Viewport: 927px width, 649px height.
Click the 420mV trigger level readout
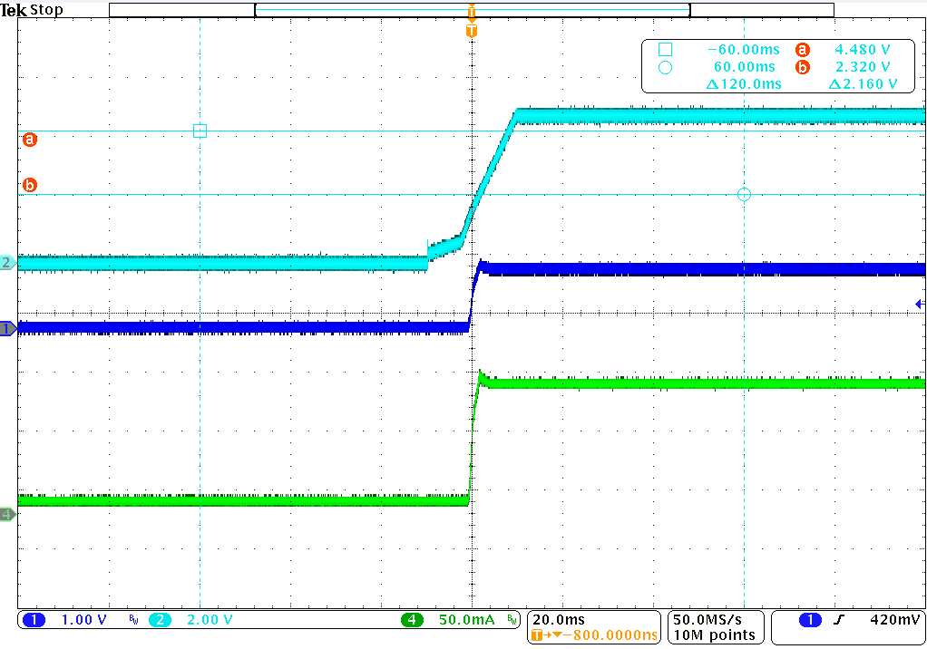[893, 620]
